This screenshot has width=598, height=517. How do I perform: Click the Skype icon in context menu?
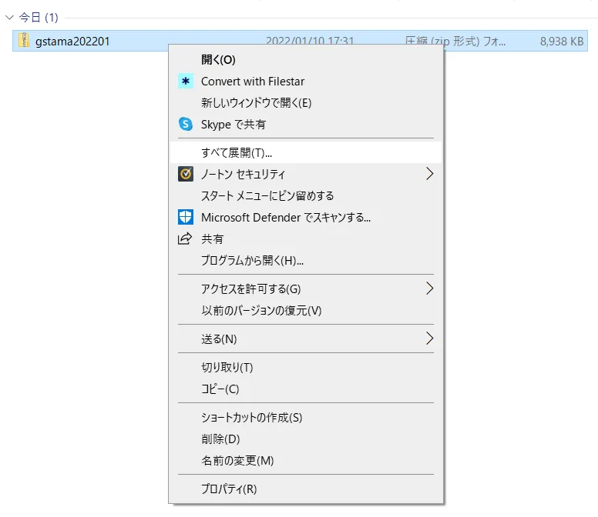coord(186,124)
